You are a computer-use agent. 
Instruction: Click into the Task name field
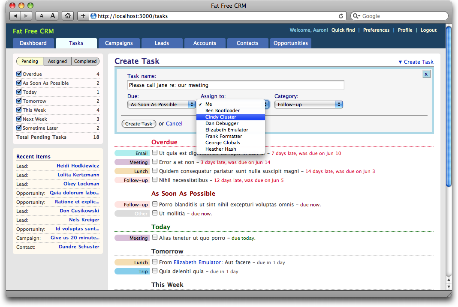click(235, 85)
